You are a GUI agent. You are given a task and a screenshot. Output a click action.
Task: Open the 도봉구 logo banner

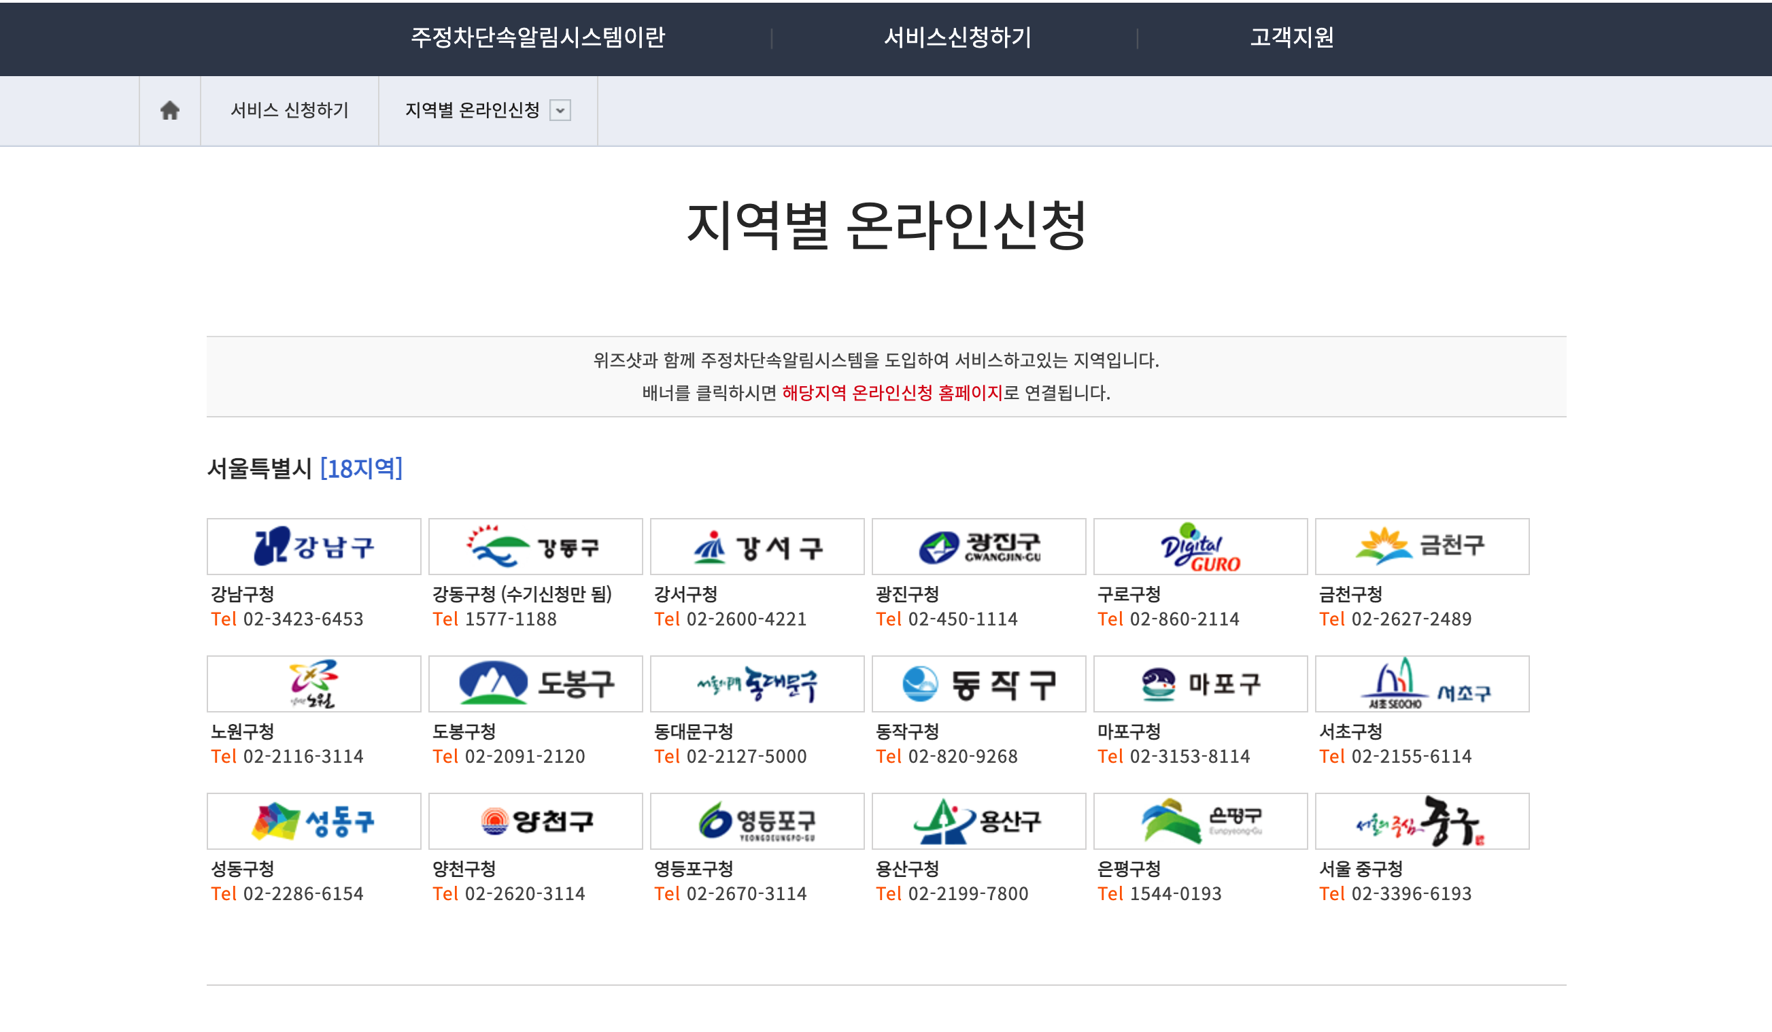pos(535,683)
